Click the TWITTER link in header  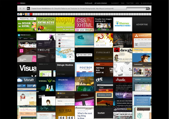tap(130, 3)
